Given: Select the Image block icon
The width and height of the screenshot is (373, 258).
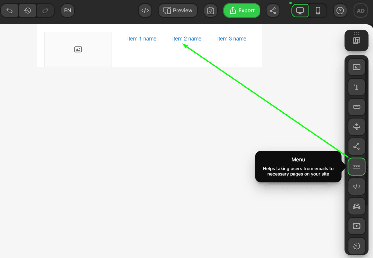Looking at the screenshot, I should tap(357, 67).
